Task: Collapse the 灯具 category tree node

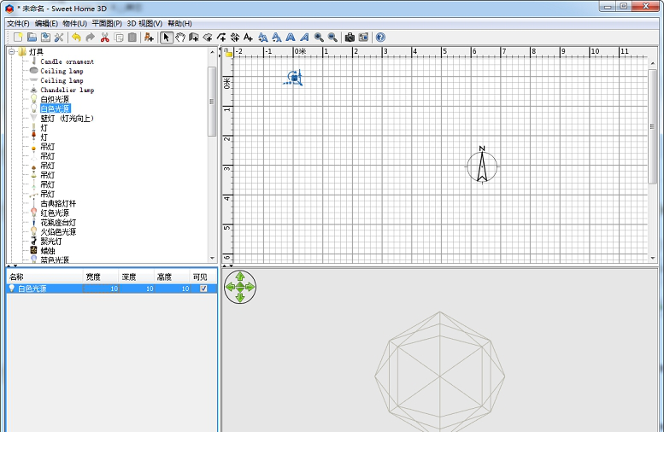Action: (x=12, y=52)
